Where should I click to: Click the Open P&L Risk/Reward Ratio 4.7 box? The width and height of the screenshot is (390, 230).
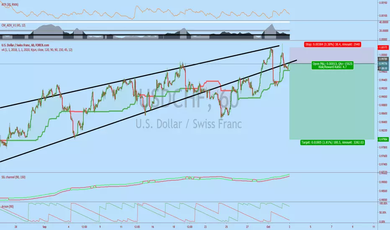[x=333, y=65]
